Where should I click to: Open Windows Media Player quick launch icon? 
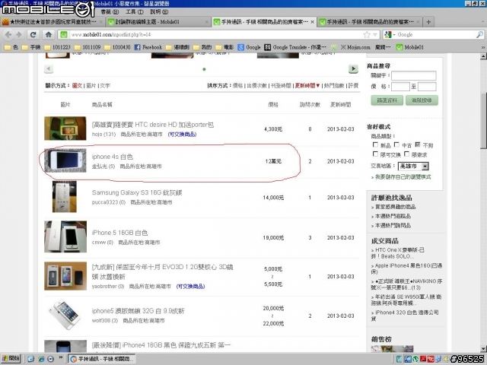pyautogui.click(x=50, y=359)
